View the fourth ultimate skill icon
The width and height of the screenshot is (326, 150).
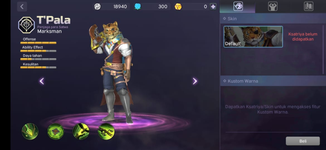point(106,131)
